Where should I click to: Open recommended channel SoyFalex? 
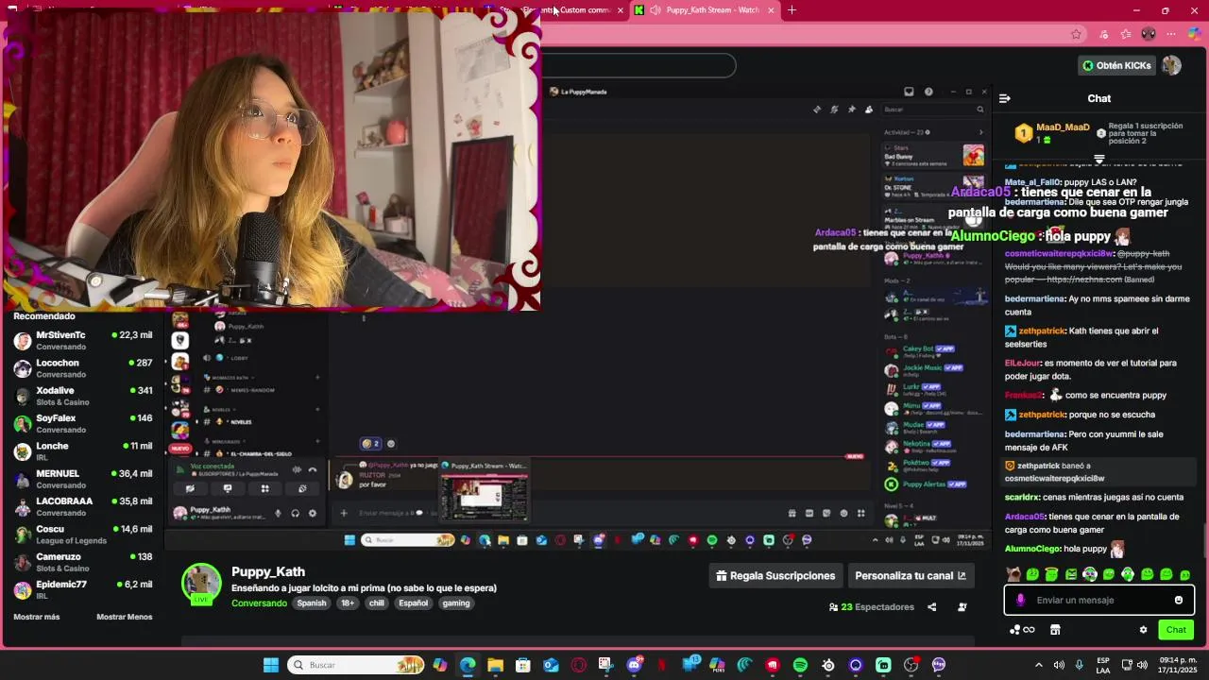(x=83, y=424)
